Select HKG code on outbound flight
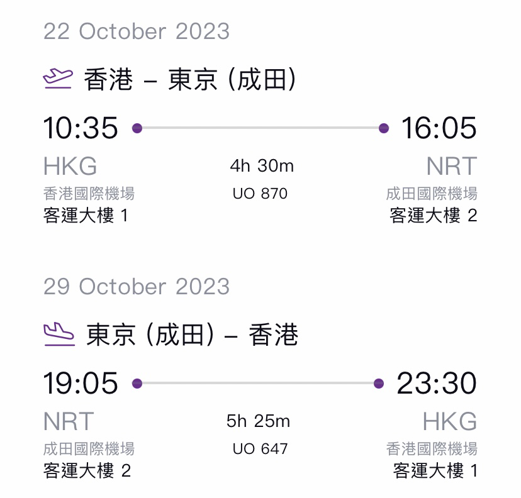This screenshot has height=498, width=521. (70, 166)
